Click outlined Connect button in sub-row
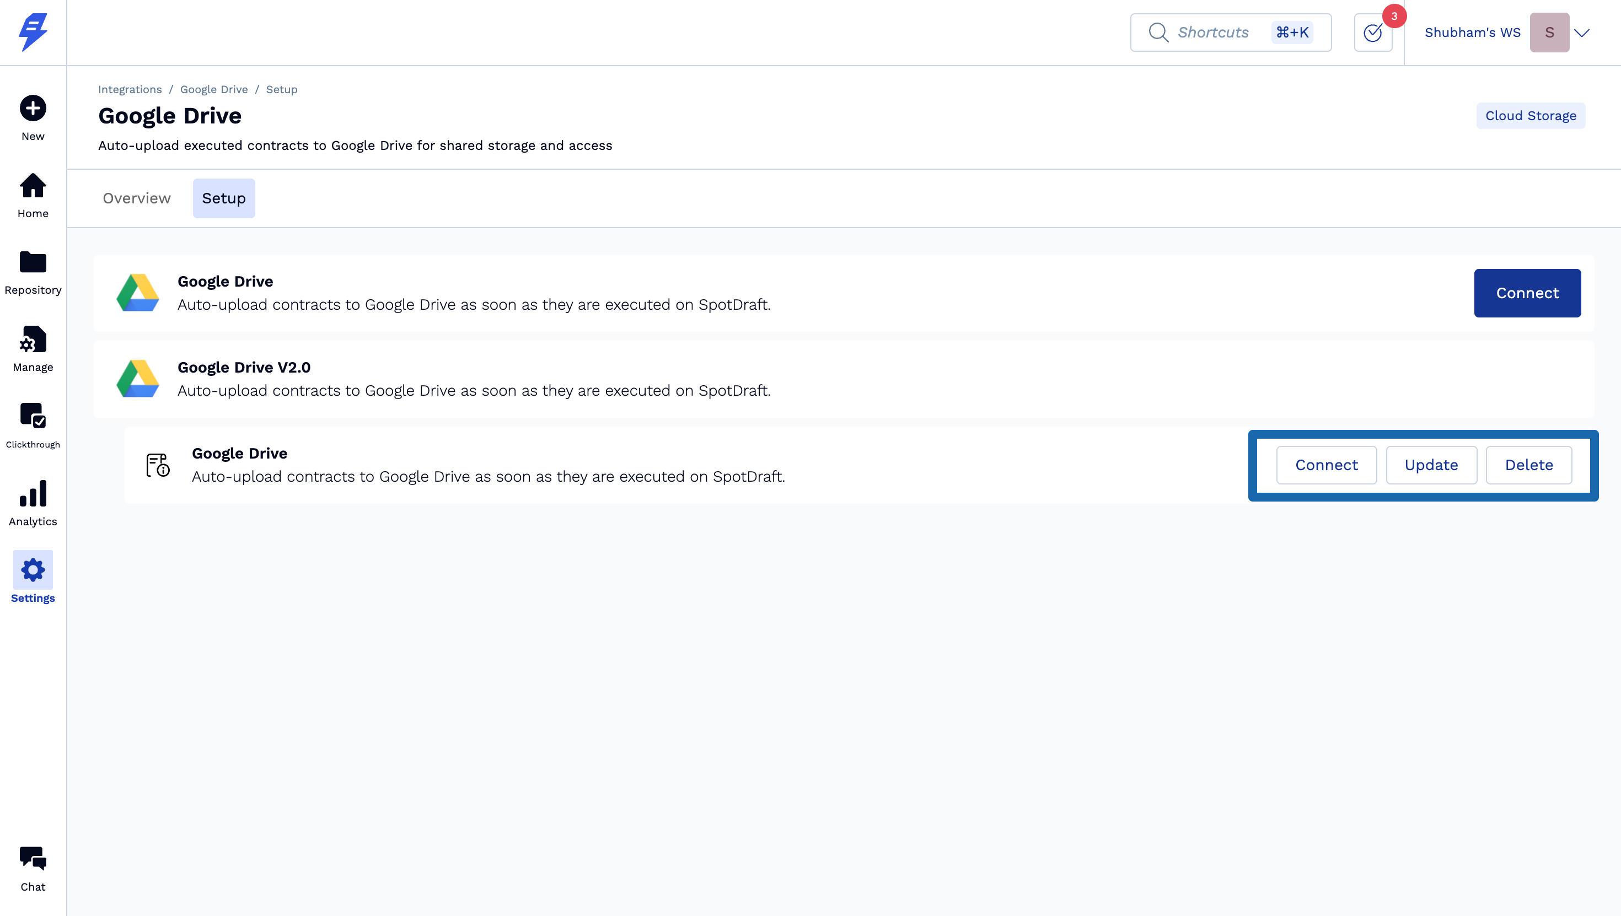Viewport: 1621px width, 916px height. [1326, 465]
